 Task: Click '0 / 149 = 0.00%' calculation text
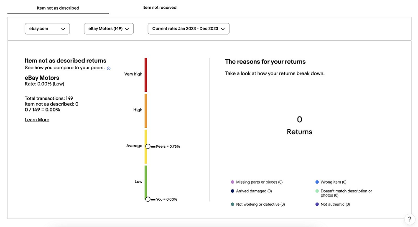[42, 110]
